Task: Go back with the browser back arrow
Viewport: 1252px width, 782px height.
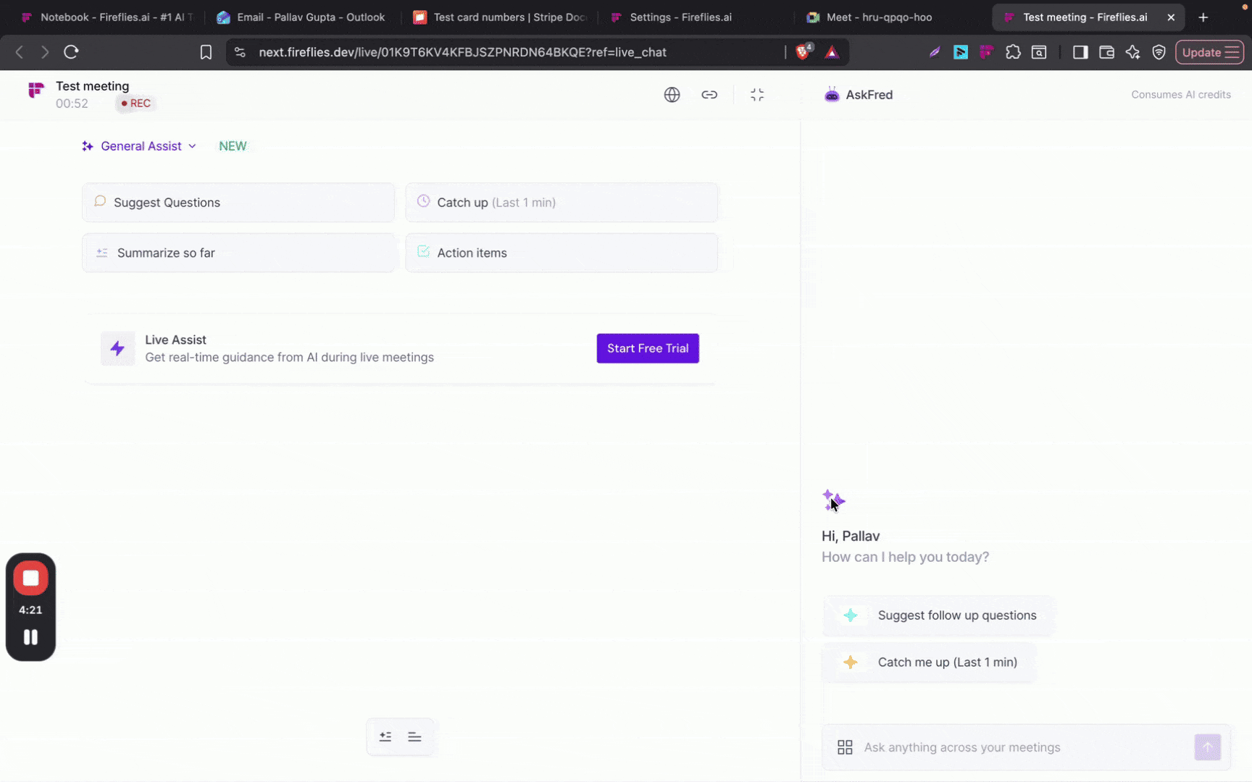Action: click(20, 52)
